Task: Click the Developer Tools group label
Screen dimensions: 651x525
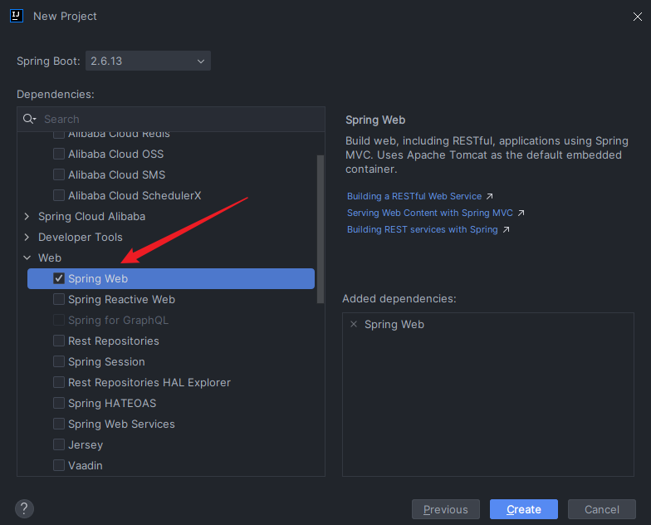Action: (x=81, y=237)
